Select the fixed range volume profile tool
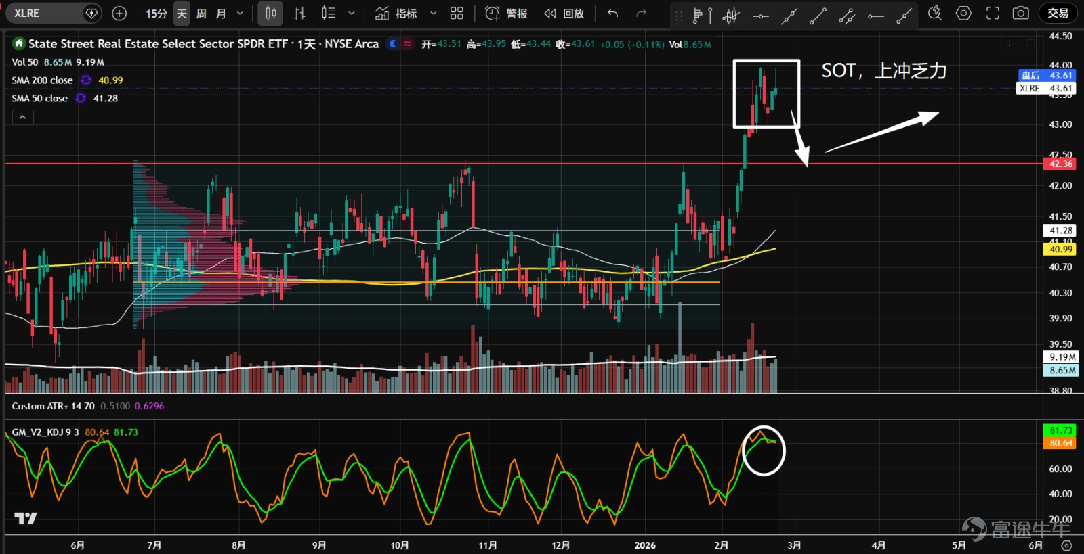1084x554 pixels. click(703, 14)
